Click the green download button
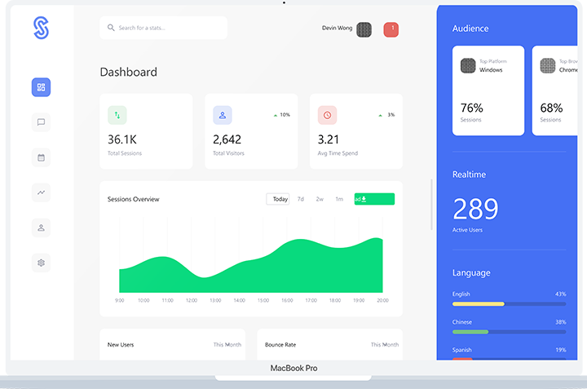The width and height of the screenshot is (587, 389). (374, 199)
